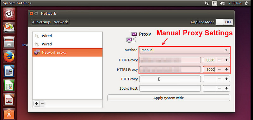Increase the HTTP Proxy port value

tap(226, 60)
